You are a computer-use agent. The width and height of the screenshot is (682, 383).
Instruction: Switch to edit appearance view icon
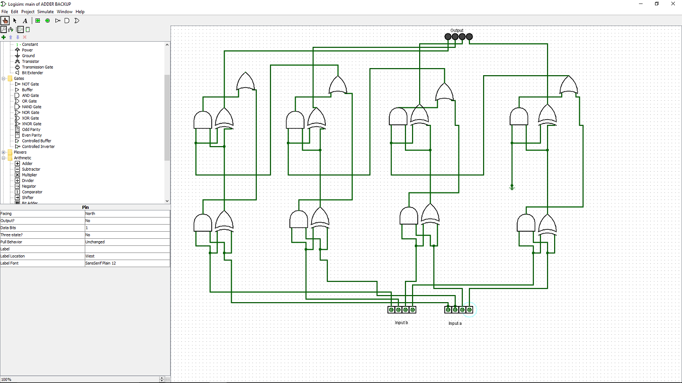point(27,29)
